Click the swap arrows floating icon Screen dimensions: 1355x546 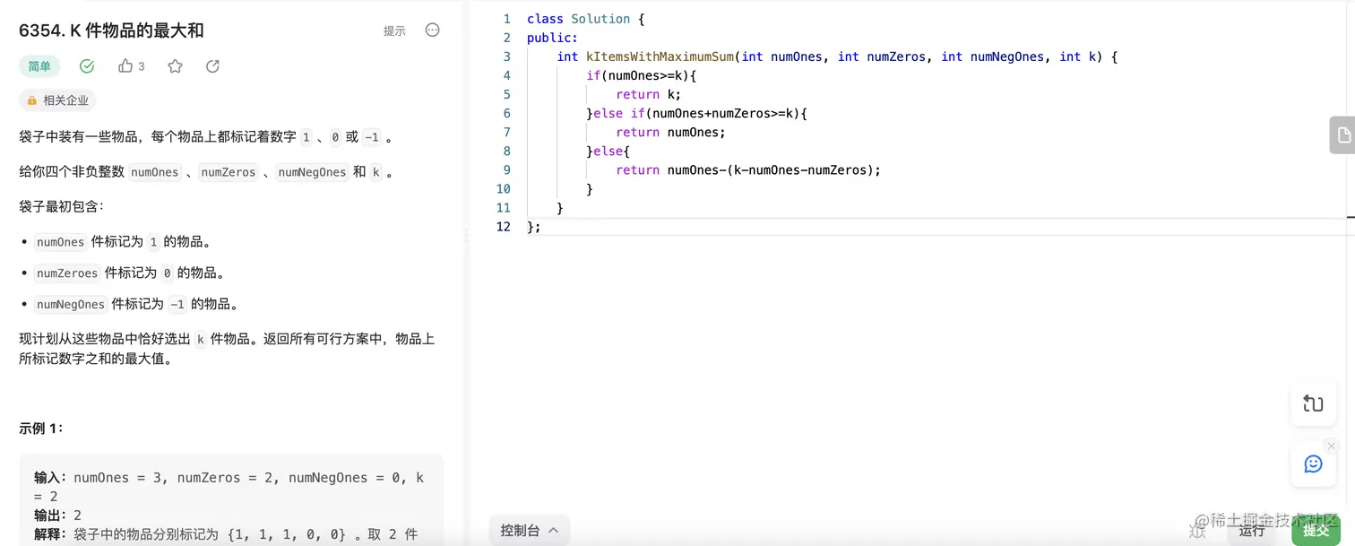coord(1313,403)
